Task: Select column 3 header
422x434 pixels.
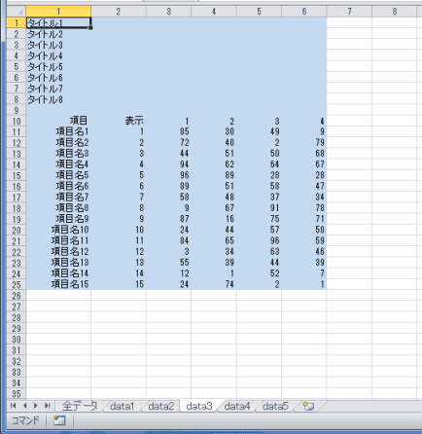Action: pos(169,12)
